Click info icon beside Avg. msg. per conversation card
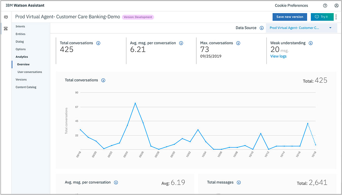 click(x=181, y=43)
